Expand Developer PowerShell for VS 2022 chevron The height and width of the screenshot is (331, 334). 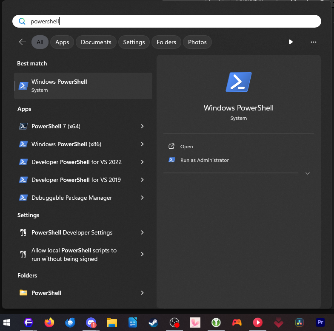coord(142,162)
